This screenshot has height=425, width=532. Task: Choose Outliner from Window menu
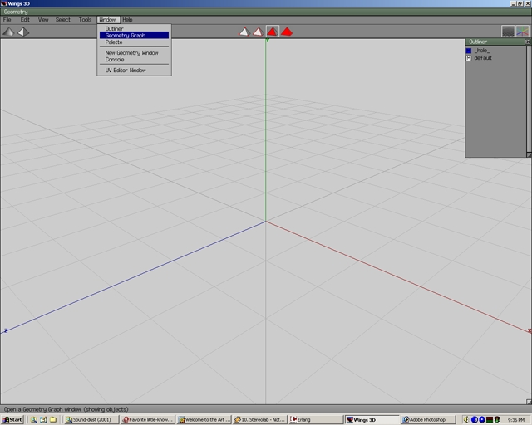point(134,29)
